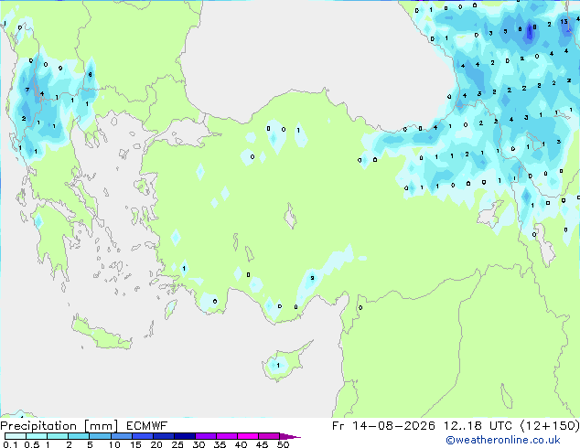Click the "50" label on the legend scale

coord(283,444)
